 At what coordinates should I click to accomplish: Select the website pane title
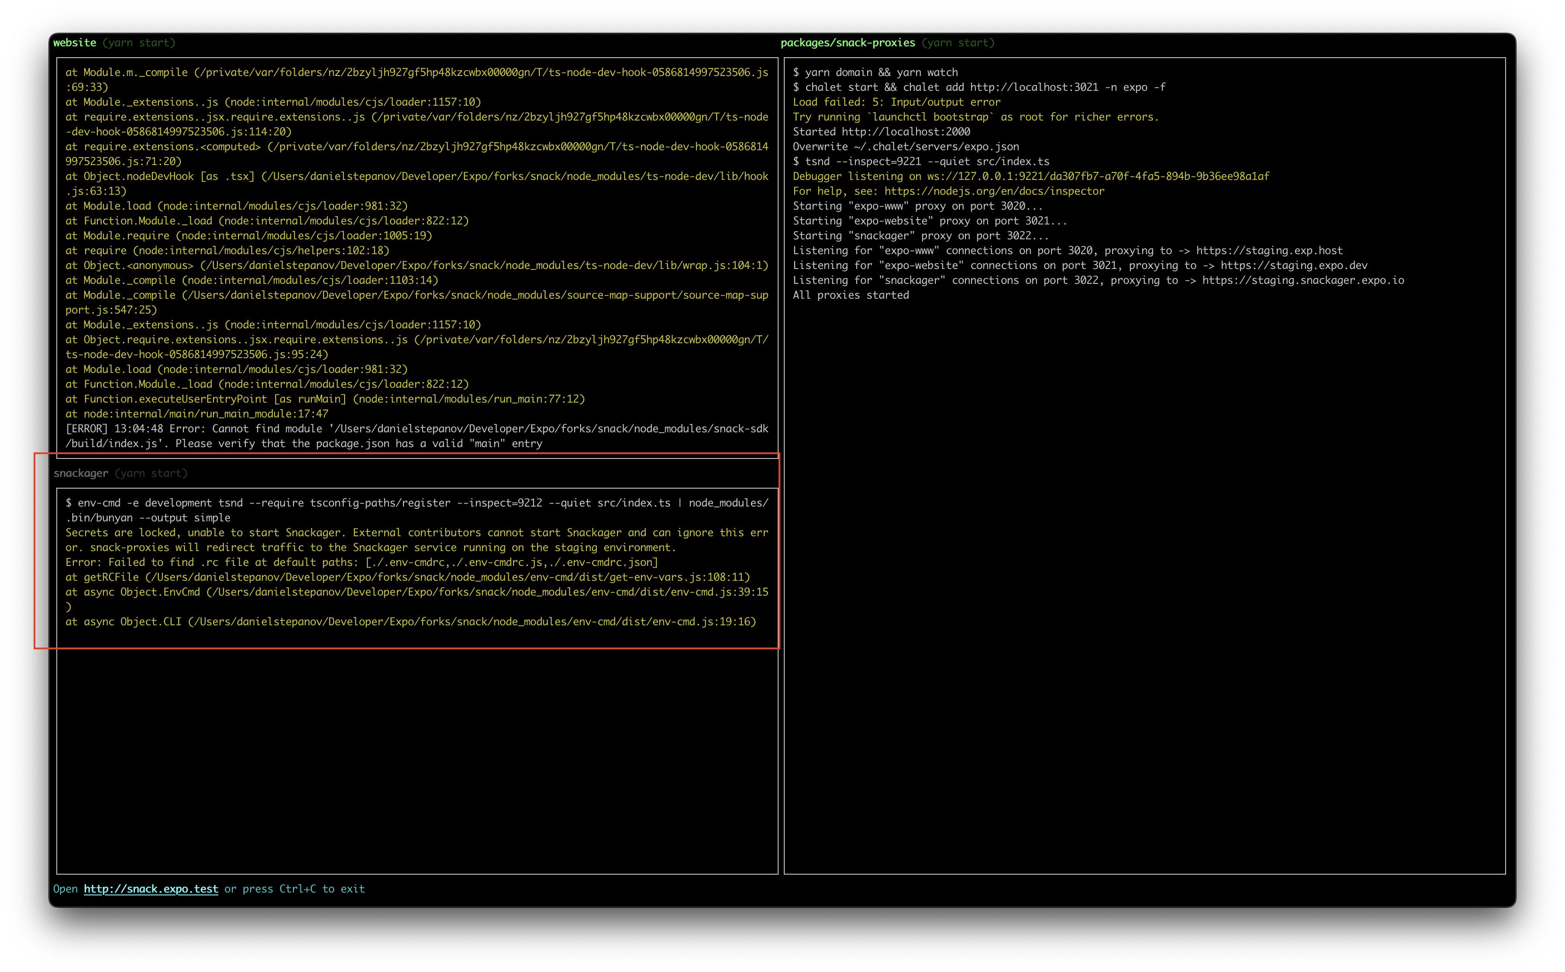[x=75, y=42]
